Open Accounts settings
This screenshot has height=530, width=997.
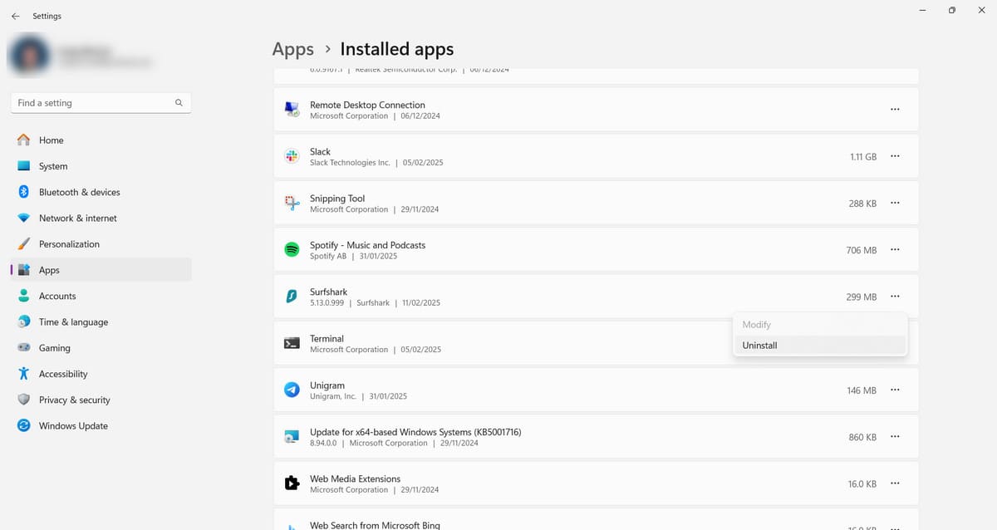coord(101,296)
